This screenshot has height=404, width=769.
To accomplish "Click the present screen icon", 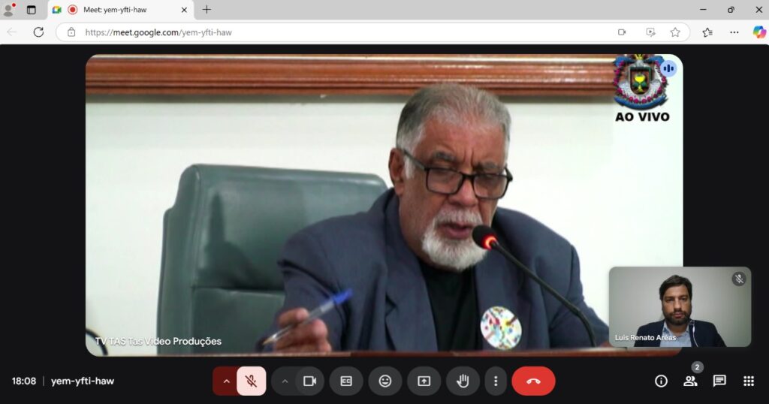I will coord(424,381).
